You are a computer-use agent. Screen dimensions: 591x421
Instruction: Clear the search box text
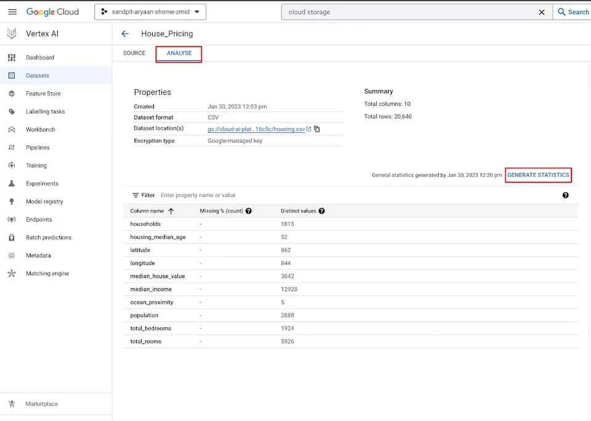point(542,12)
